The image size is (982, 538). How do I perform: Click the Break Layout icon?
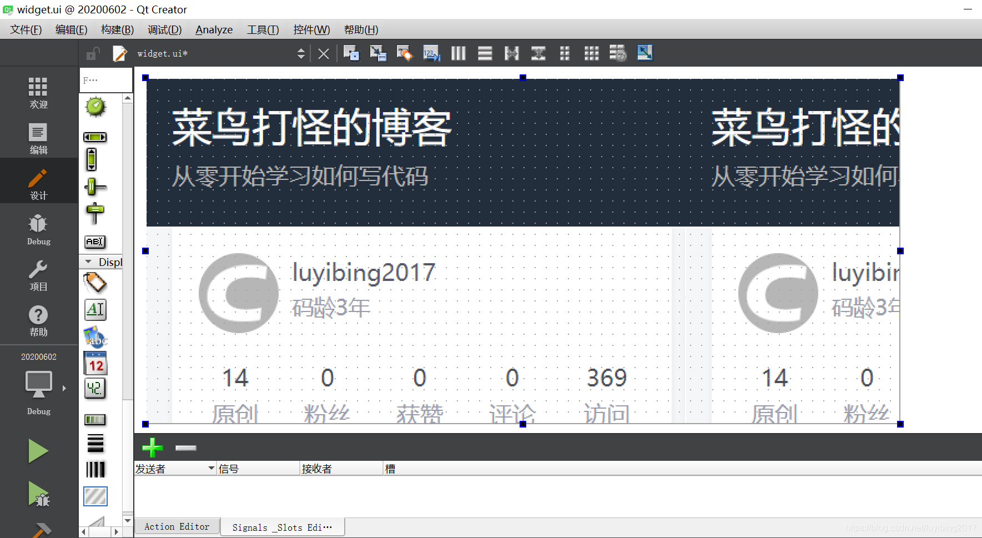pos(618,53)
